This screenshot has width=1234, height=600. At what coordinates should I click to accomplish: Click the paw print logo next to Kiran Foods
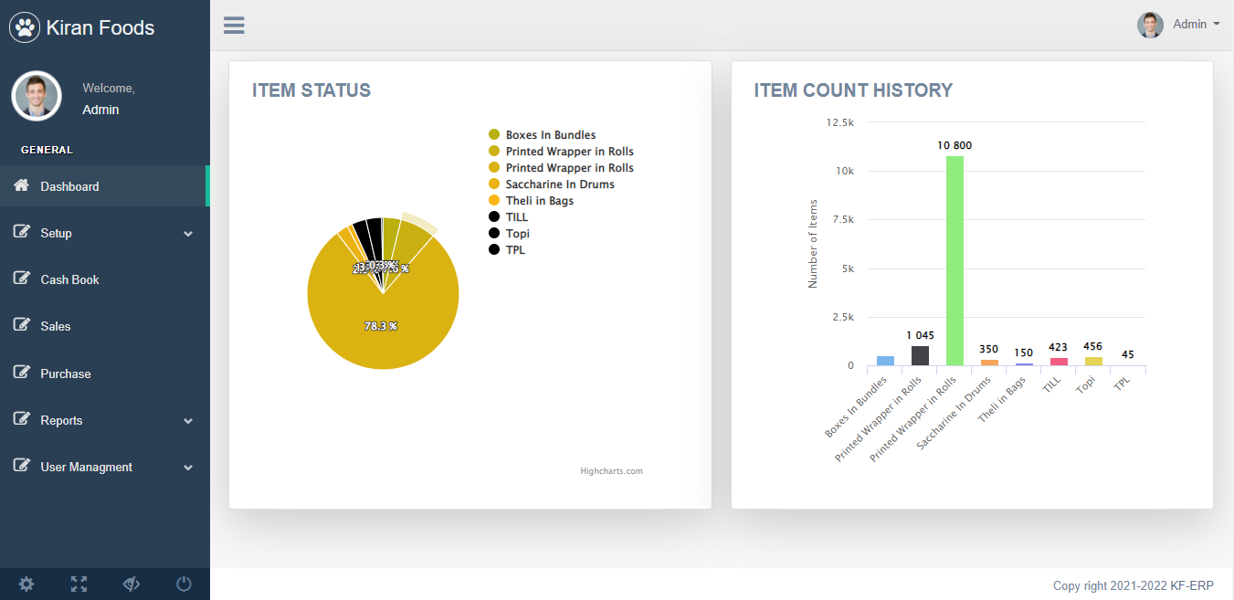coord(25,27)
